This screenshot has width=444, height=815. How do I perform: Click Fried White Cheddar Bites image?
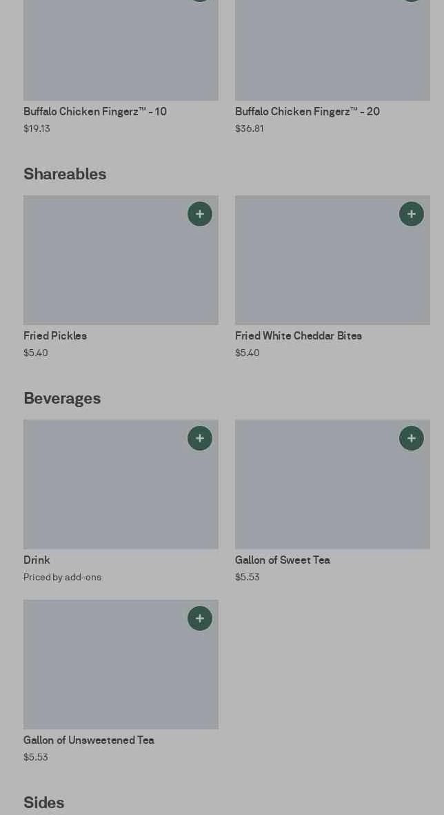tap(332, 260)
